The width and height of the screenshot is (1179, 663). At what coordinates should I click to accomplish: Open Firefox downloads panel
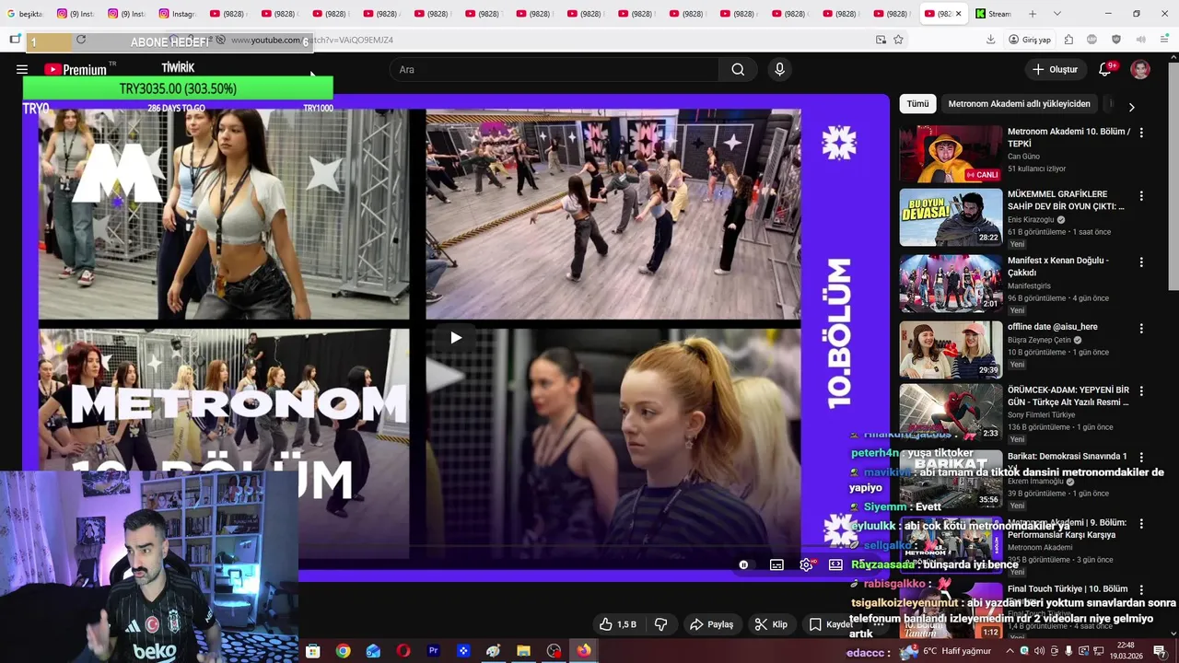coord(990,40)
